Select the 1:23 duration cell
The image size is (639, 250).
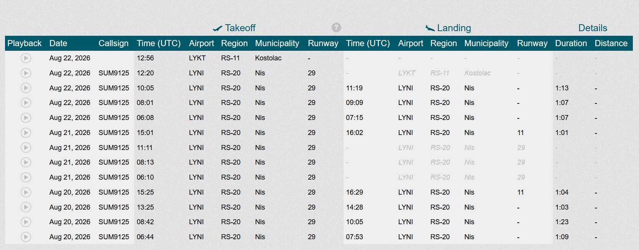[562, 222]
